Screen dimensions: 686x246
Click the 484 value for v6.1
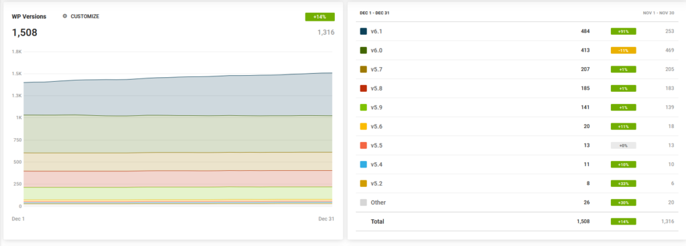585,32
